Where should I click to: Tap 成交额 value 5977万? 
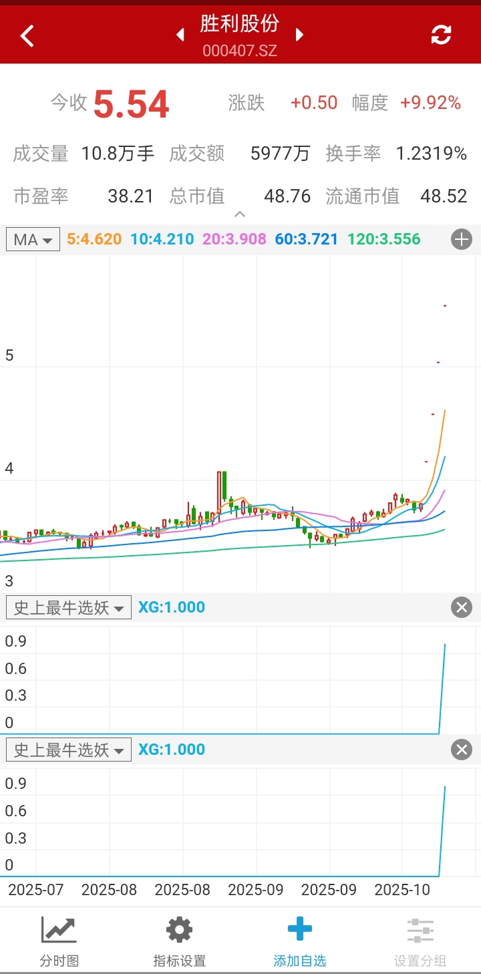tap(281, 154)
